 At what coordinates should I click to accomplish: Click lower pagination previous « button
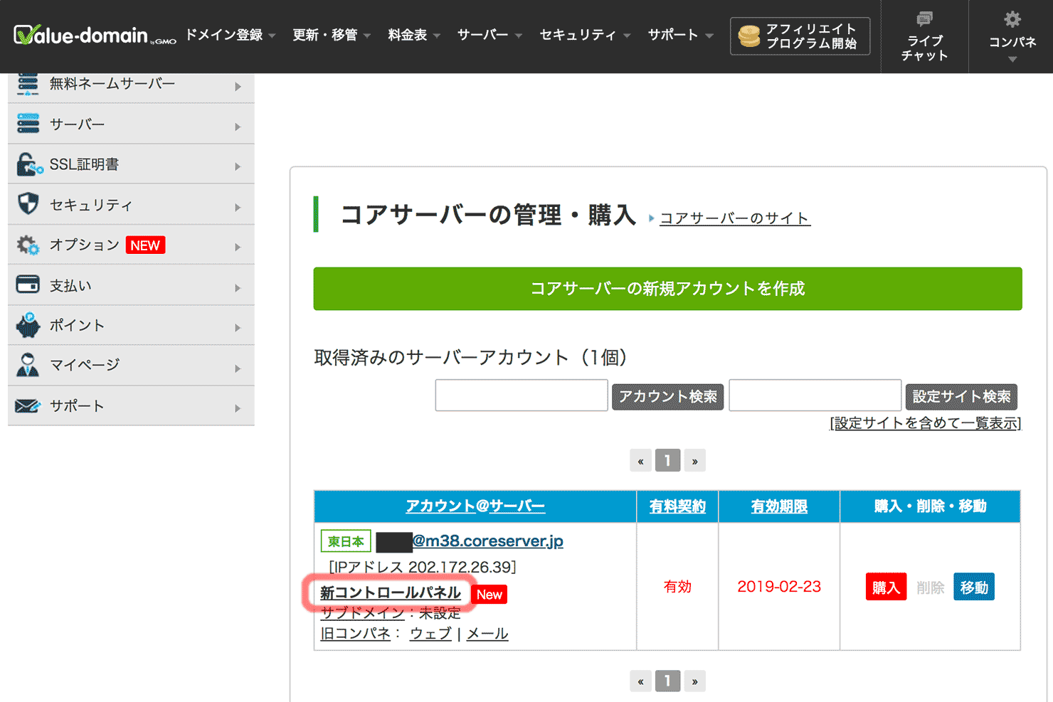point(640,681)
